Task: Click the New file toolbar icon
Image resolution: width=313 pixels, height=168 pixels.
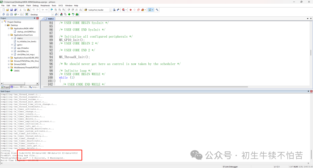Action: click(x=3, y=10)
